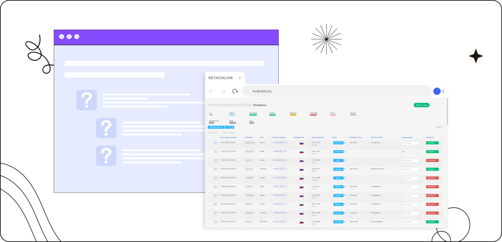Open Сменить статус dropdown above table
The image size is (502, 242).
[228, 133]
